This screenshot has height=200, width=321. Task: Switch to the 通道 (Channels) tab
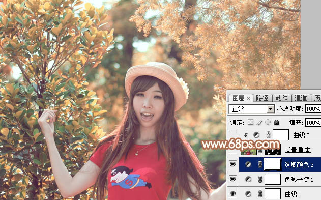point(301,98)
